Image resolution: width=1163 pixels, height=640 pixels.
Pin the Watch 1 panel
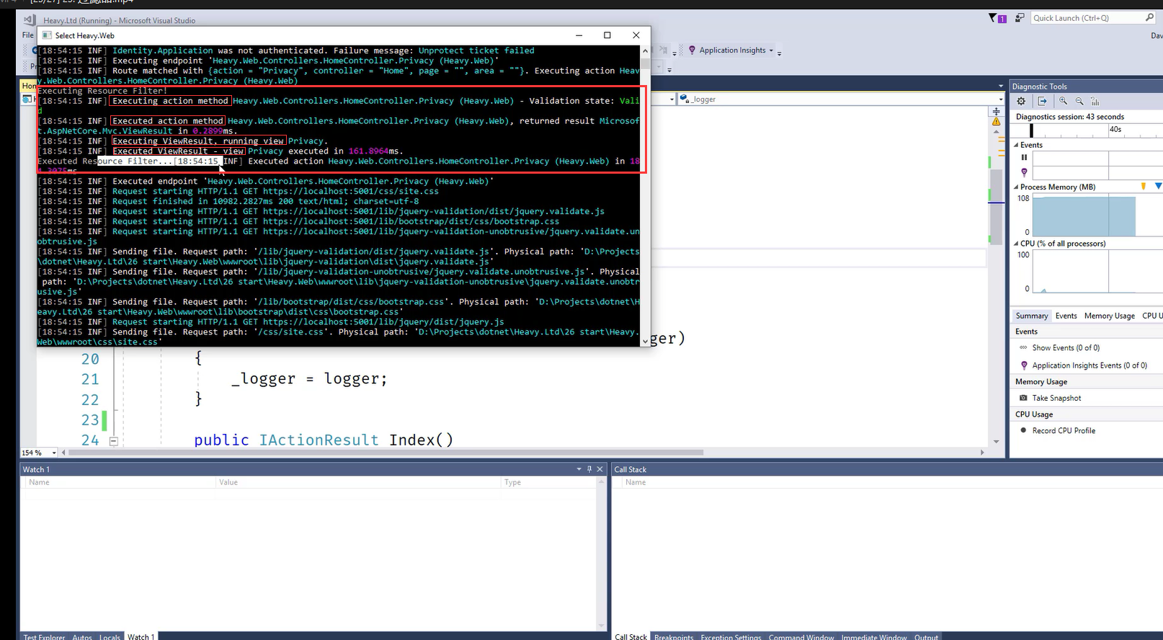(x=589, y=469)
